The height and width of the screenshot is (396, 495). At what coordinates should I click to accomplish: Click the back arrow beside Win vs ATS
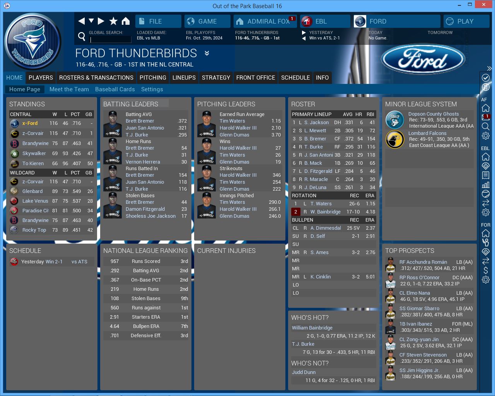pyautogui.click(x=304, y=38)
